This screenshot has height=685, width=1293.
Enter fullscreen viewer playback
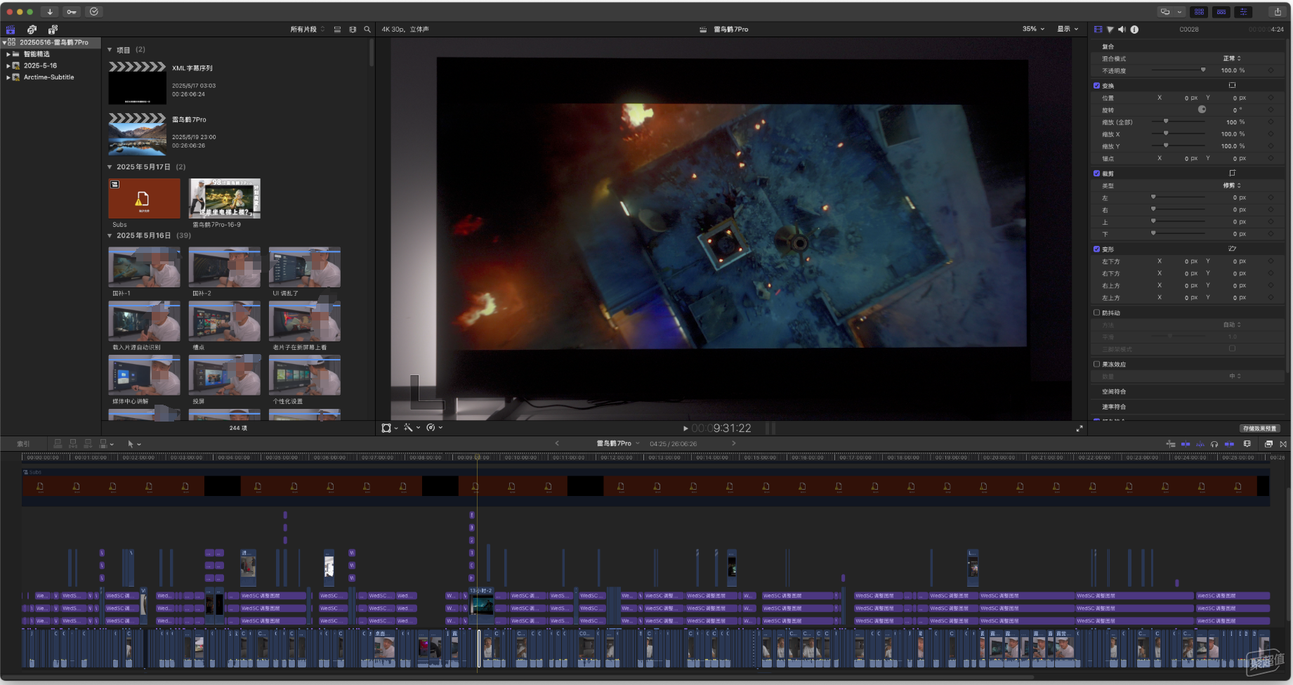point(1079,428)
